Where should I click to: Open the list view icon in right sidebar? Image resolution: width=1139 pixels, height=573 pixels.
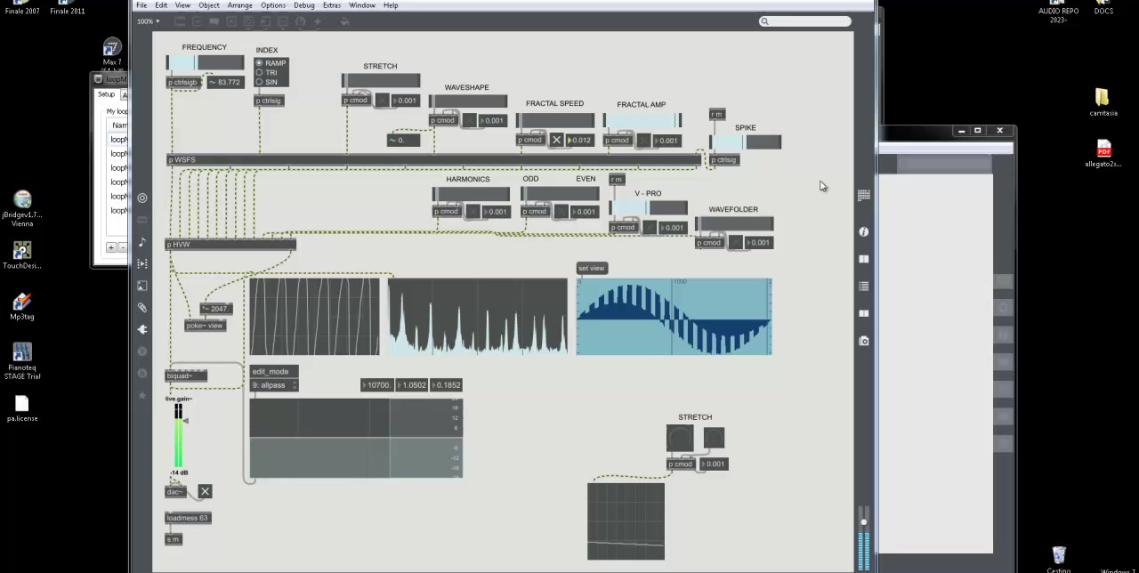[x=863, y=286]
